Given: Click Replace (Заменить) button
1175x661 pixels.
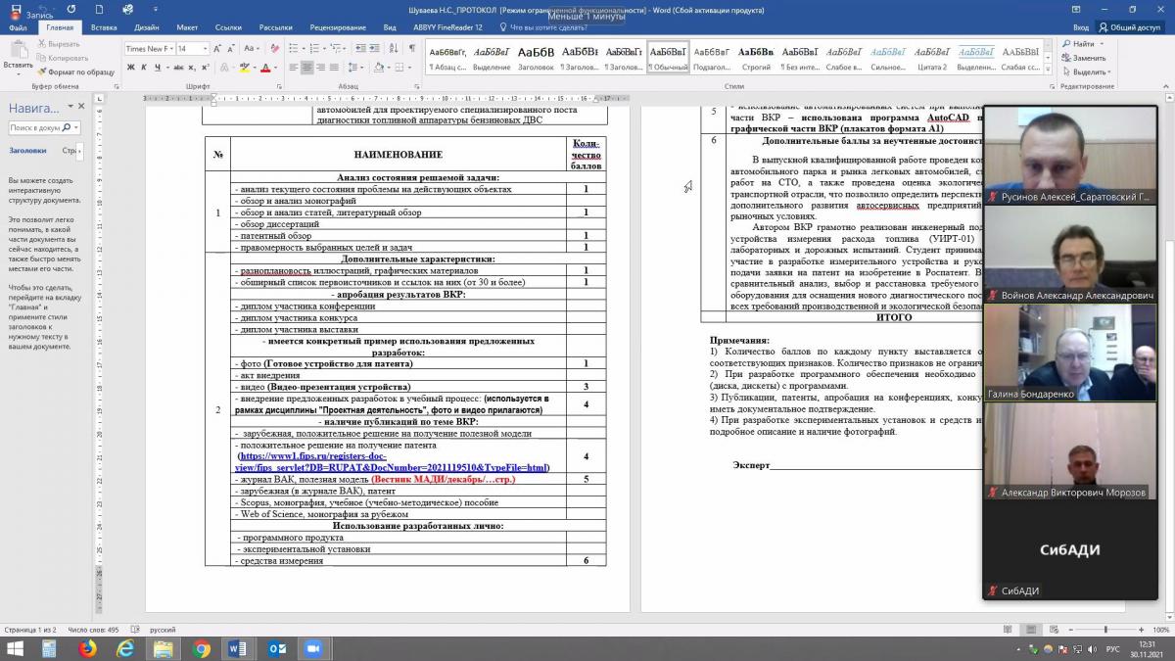Looking at the screenshot, I should click(1083, 58).
